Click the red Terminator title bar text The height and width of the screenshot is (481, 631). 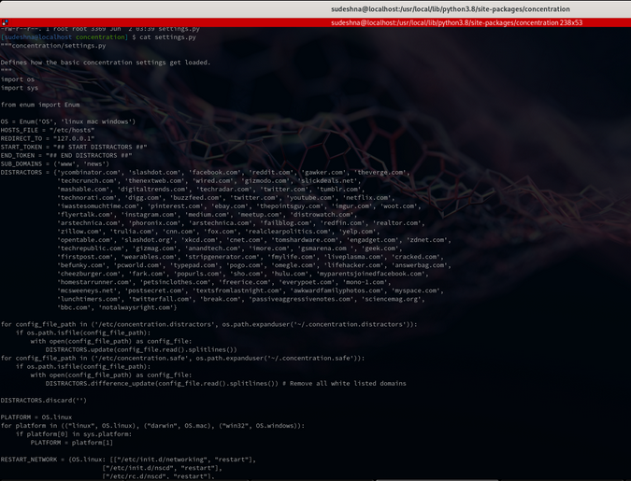click(456, 22)
